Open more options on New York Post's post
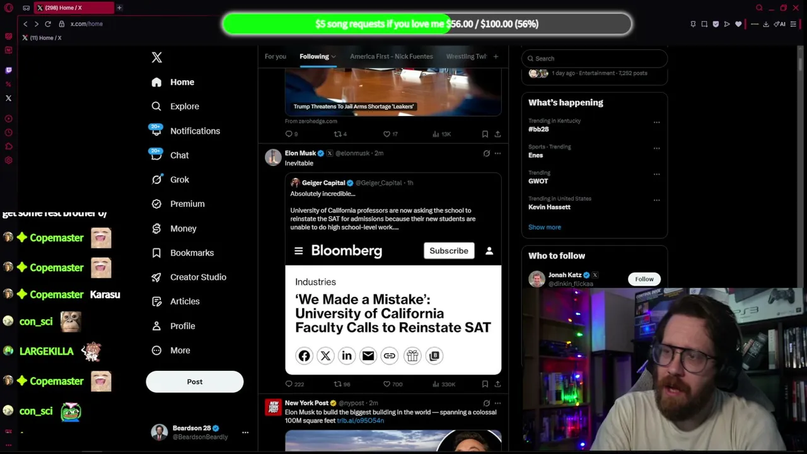 (497, 403)
